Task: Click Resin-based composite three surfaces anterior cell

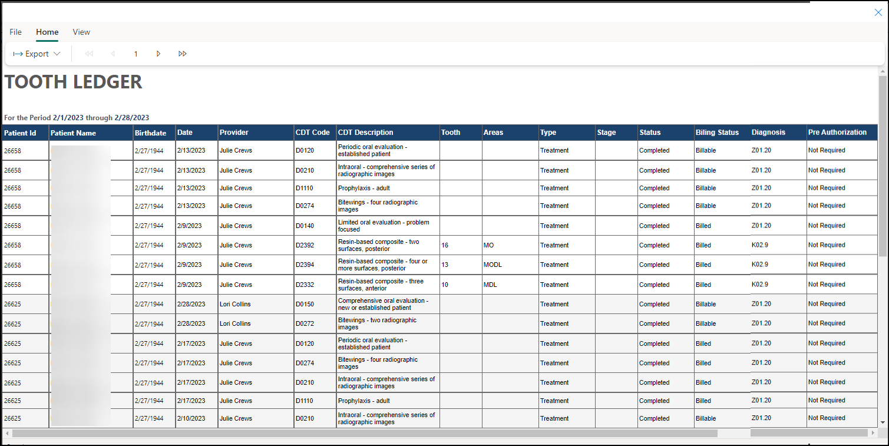Action: pyautogui.click(x=388, y=285)
